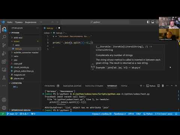Expand the yap folder

coord(15,60)
